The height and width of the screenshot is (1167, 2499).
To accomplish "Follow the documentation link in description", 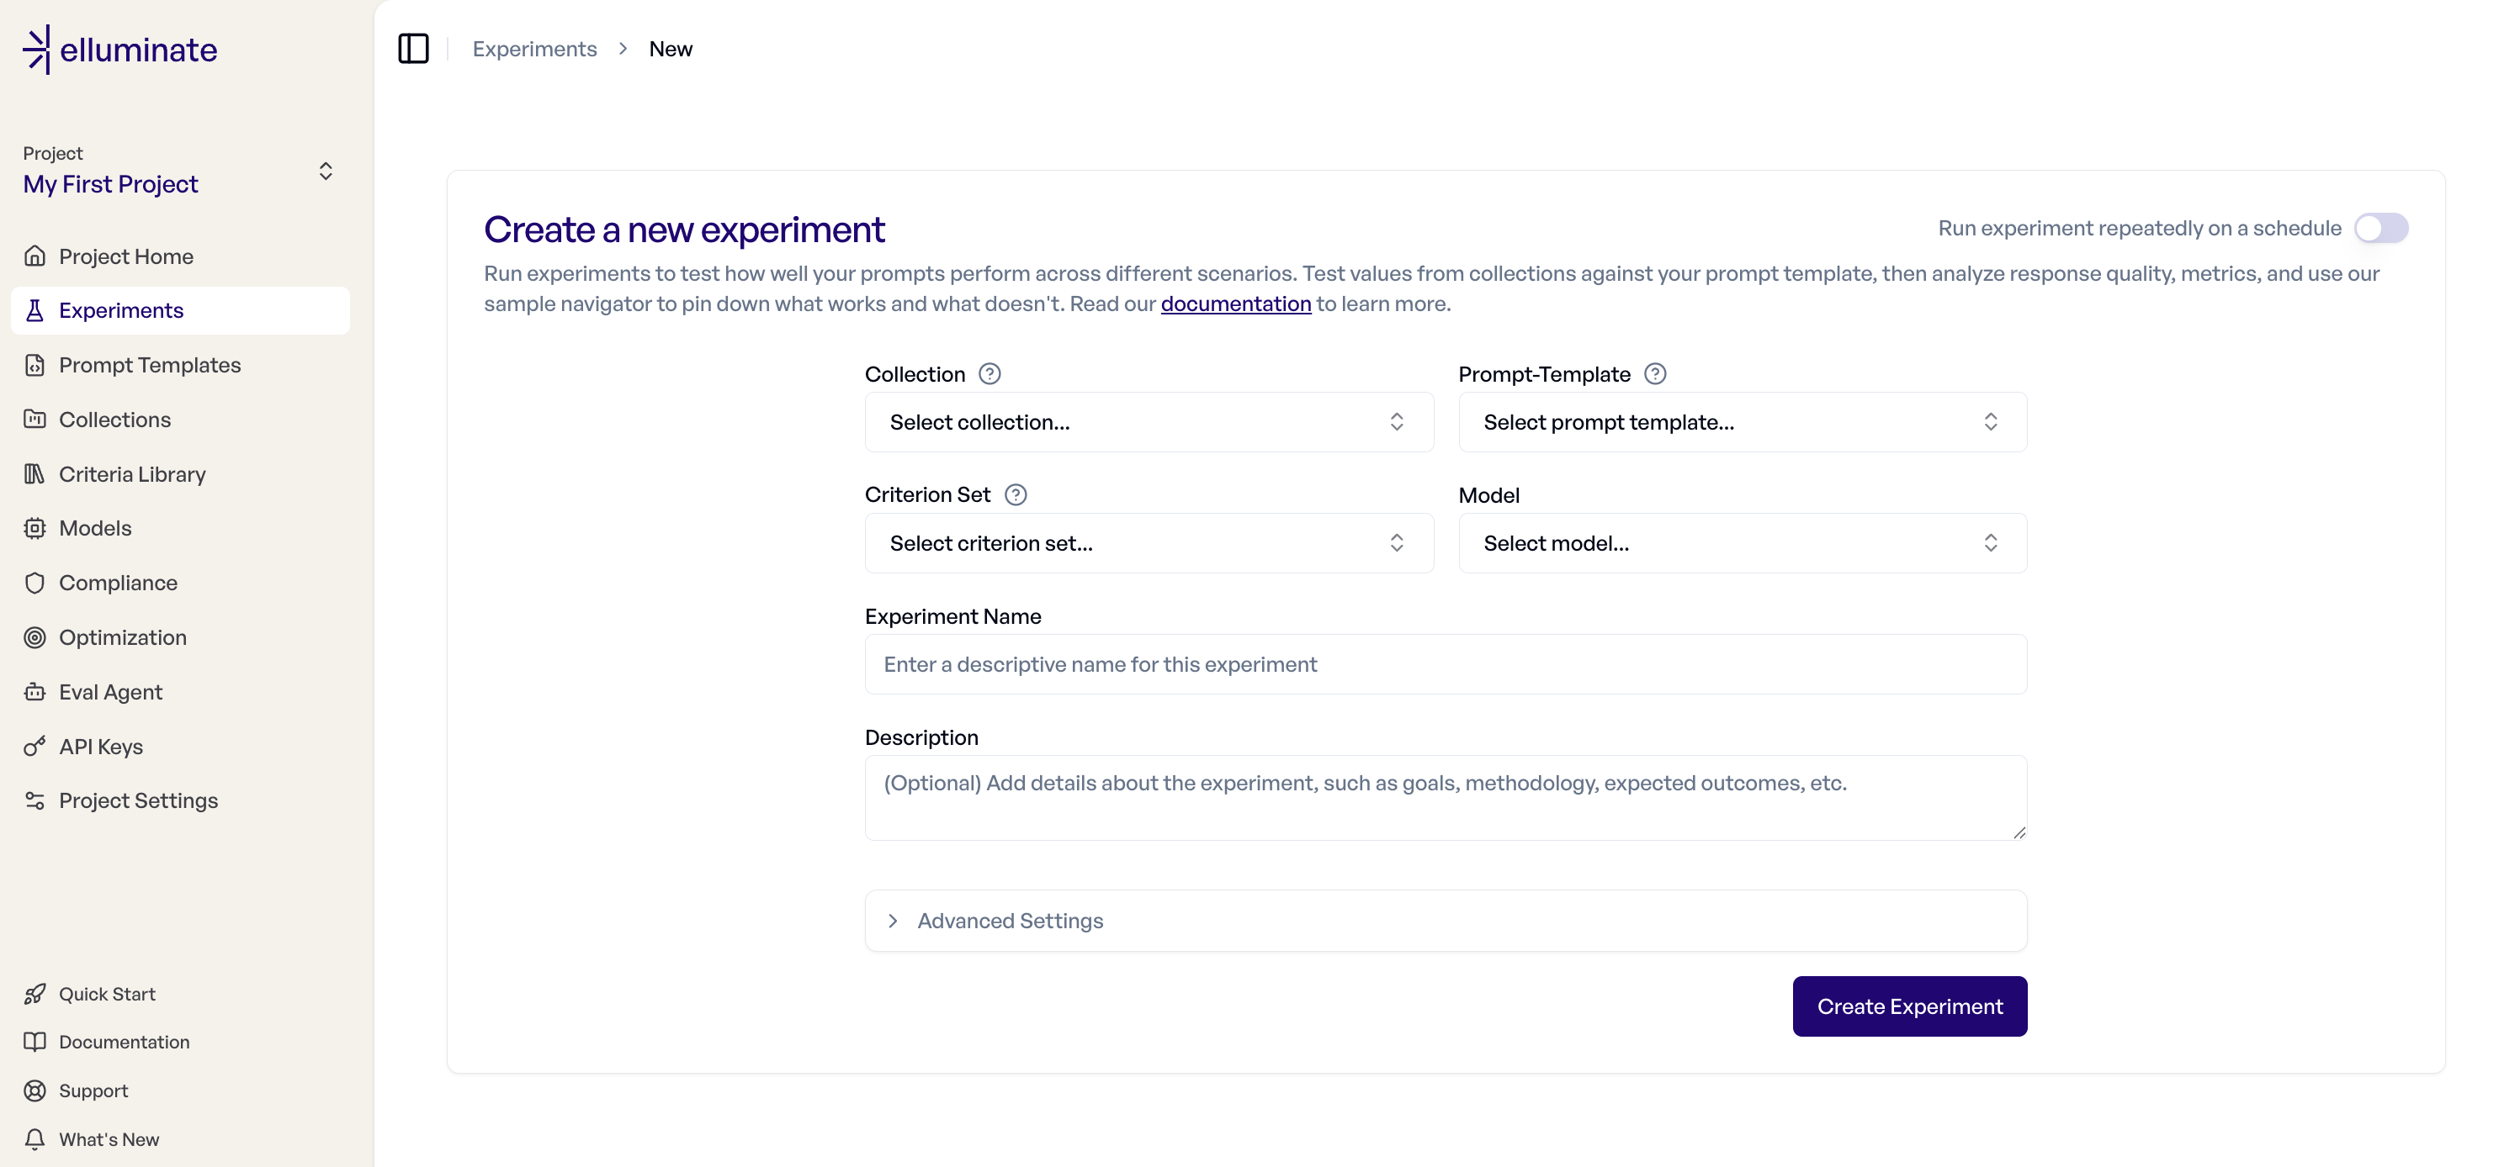I will click(1235, 304).
